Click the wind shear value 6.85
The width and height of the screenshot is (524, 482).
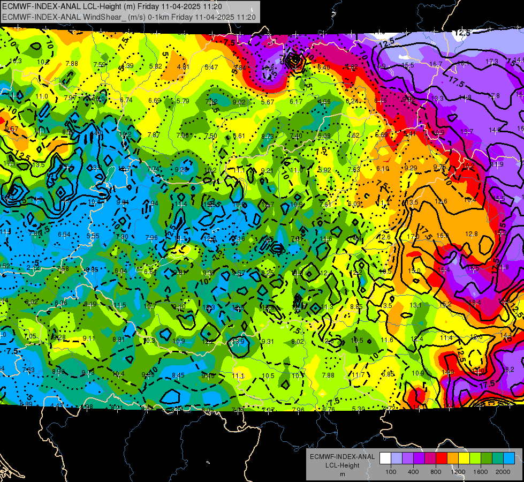pos(388,374)
